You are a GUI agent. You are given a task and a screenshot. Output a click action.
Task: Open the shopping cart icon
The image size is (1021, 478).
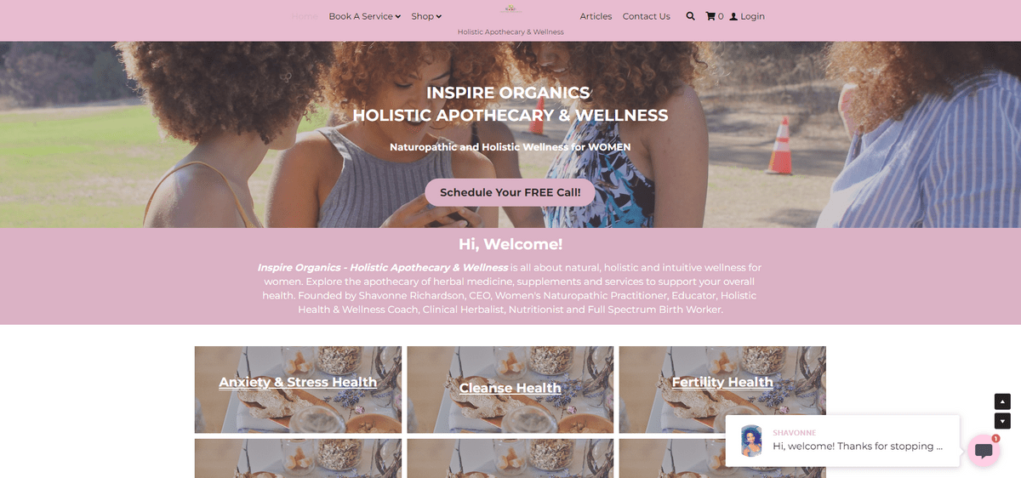tap(710, 16)
